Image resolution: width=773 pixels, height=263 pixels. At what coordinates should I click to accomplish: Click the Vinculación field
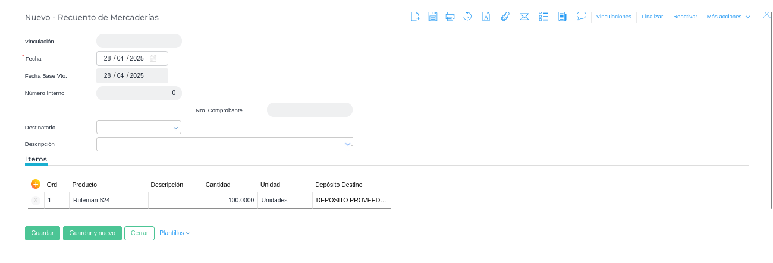tap(139, 41)
